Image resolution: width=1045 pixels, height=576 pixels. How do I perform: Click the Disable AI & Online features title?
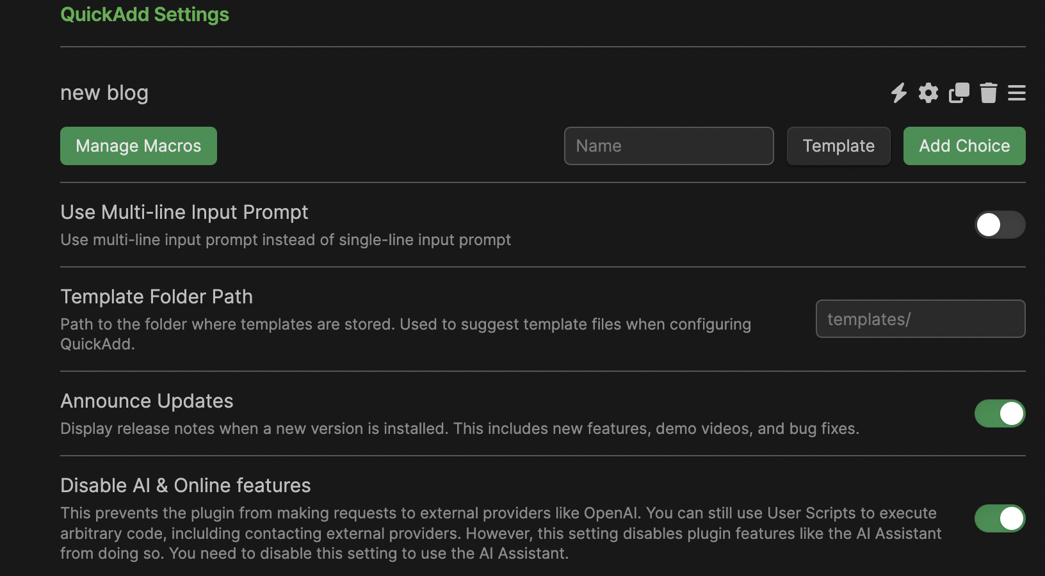coord(186,486)
